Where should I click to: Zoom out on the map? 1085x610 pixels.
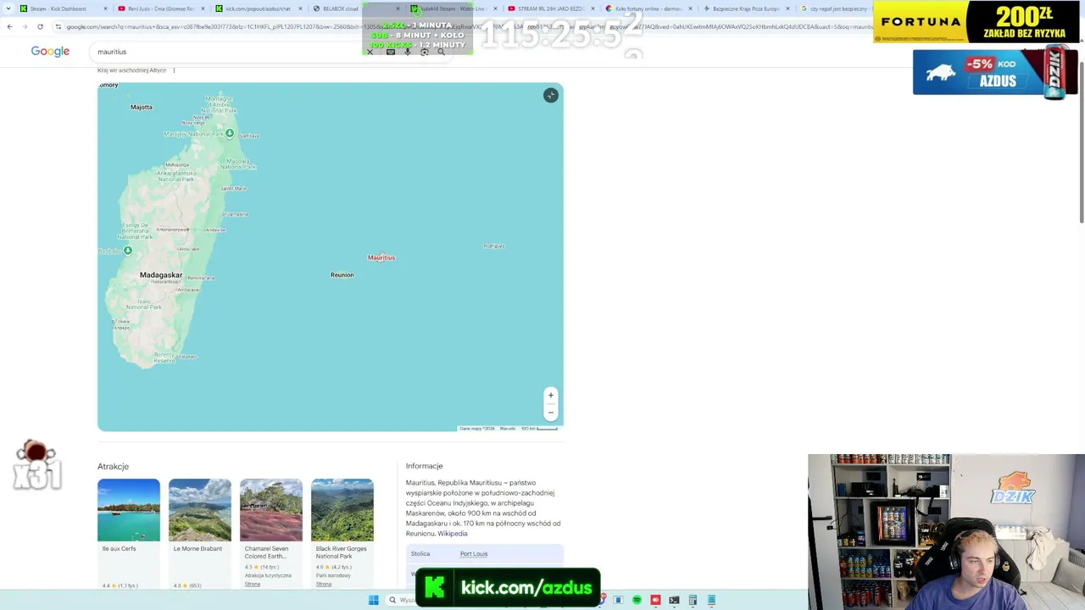click(x=550, y=412)
